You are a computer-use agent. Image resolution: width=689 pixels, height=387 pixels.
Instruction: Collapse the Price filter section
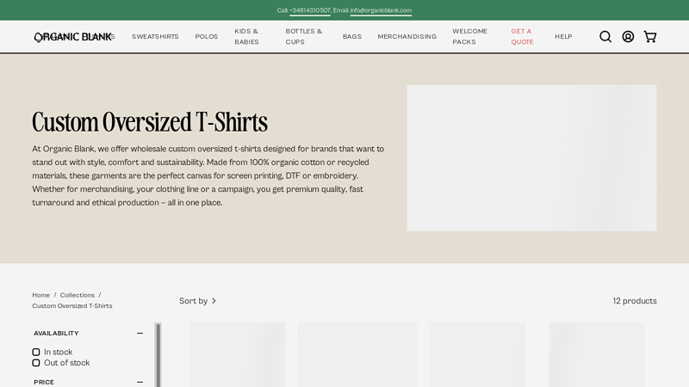coord(140,382)
